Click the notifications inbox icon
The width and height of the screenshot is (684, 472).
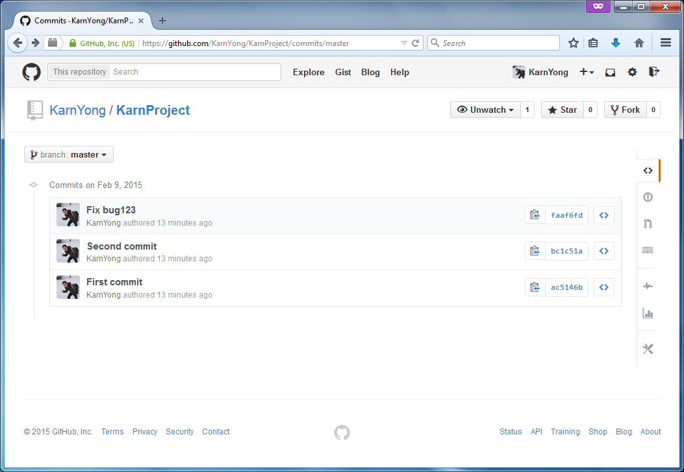pos(610,73)
